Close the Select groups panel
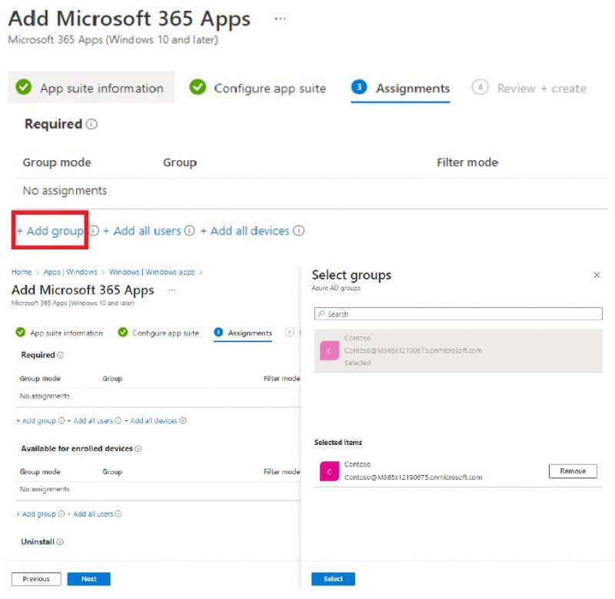Screen dimensions: 615x599 pos(597,275)
